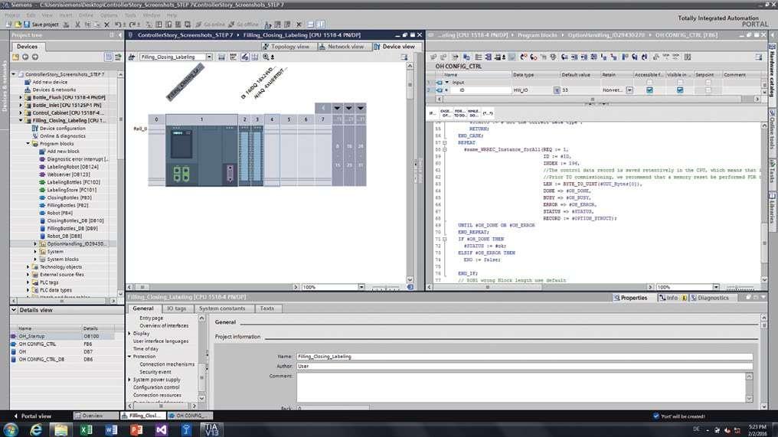
Task: Open the Filling_Closing_Labeling device dropdown
Action: pos(209,57)
